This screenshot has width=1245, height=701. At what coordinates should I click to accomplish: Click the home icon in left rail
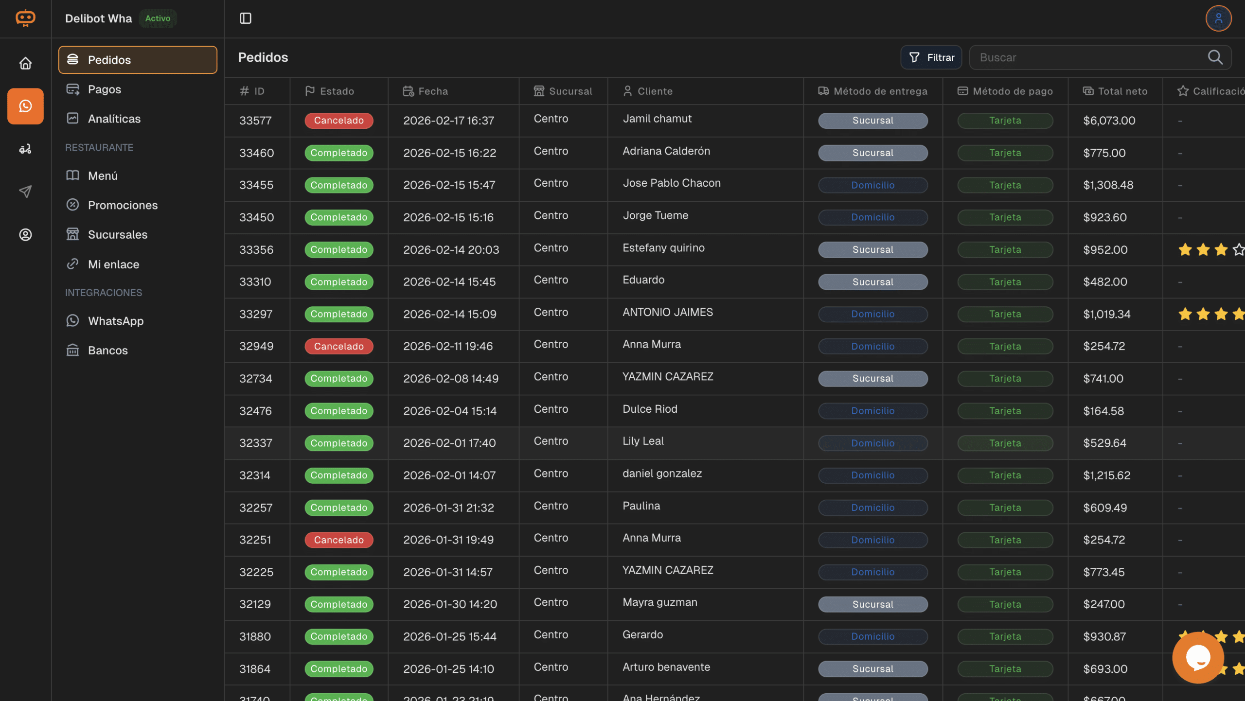coord(25,63)
